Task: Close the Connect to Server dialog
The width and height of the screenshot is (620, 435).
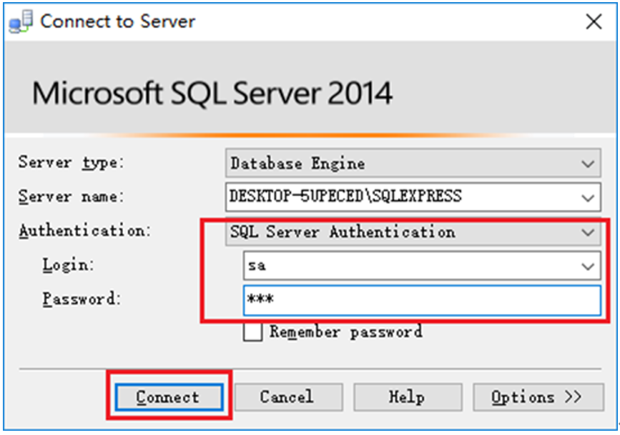Action: click(x=594, y=21)
